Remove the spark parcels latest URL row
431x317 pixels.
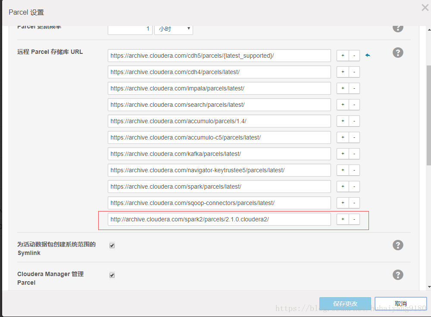(x=354, y=186)
